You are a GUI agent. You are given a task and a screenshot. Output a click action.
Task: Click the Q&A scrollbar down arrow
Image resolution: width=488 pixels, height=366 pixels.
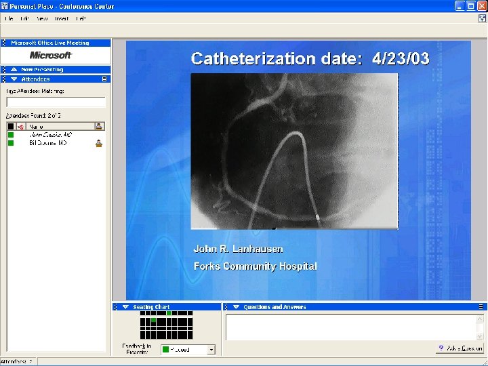pyautogui.click(x=480, y=336)
